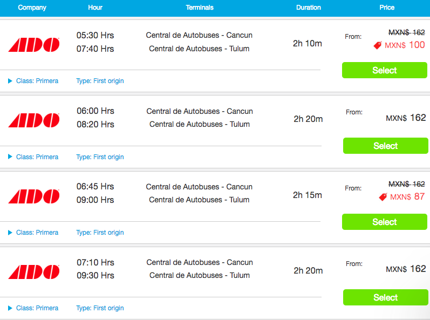The image size is (430, 320).
Task: Select the 07:10 Hrs bus to Tulum
Action: (x=386, y=297)
